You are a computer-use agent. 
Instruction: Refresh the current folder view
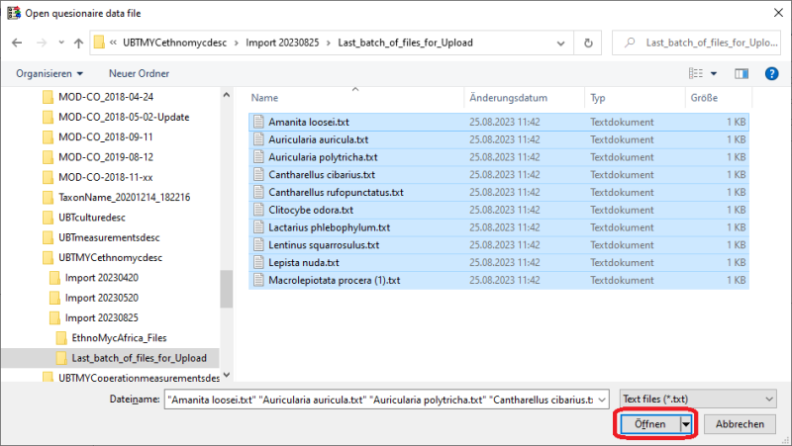(x=589, y=44)
